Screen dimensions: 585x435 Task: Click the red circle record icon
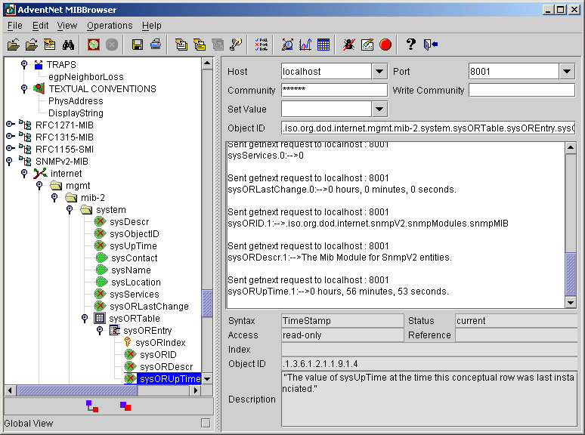pyautogui.click(x=385, y=45)
